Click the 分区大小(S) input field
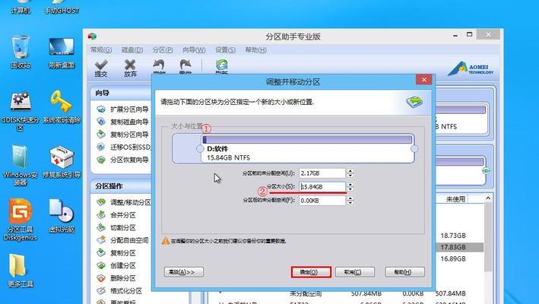This screenshot has height=304, width=539. click(322, 186)
